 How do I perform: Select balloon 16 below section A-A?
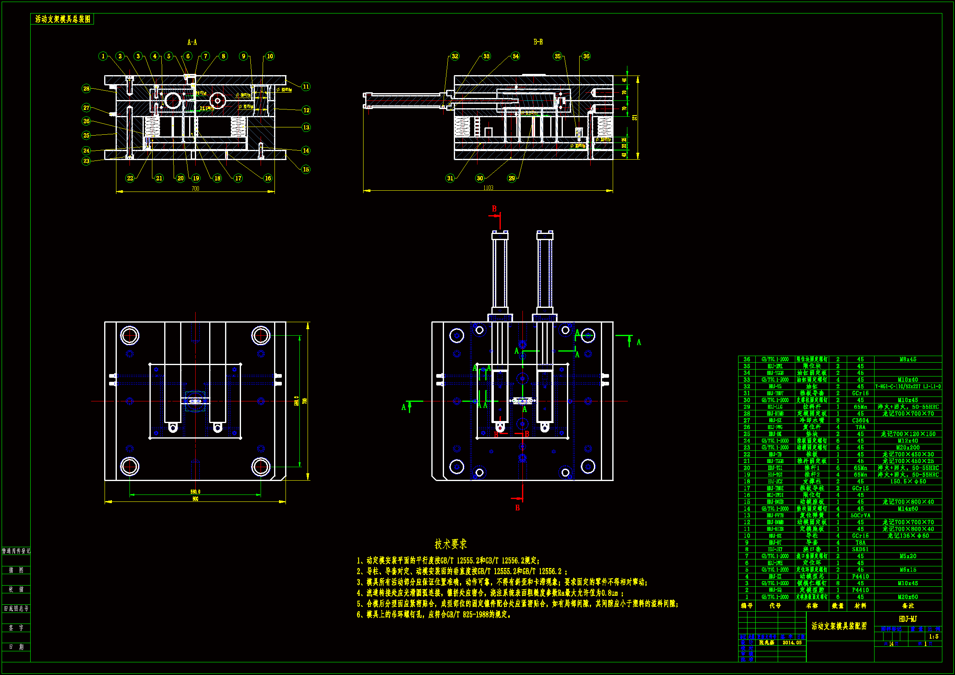coord(268,178)
